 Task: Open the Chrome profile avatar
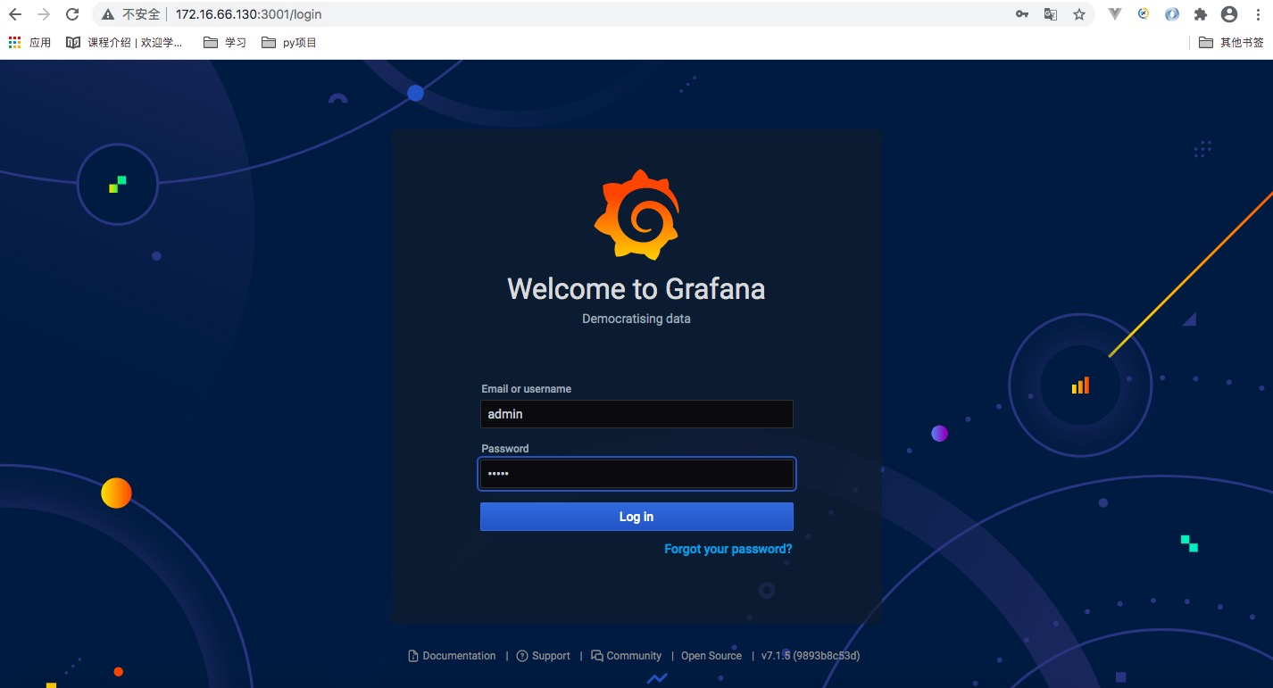click(1229, 14)
